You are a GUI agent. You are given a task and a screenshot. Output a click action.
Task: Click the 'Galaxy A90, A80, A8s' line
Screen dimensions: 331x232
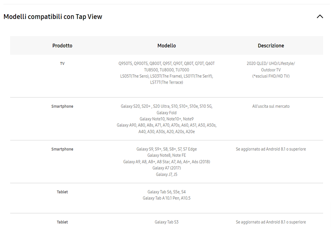167,125
